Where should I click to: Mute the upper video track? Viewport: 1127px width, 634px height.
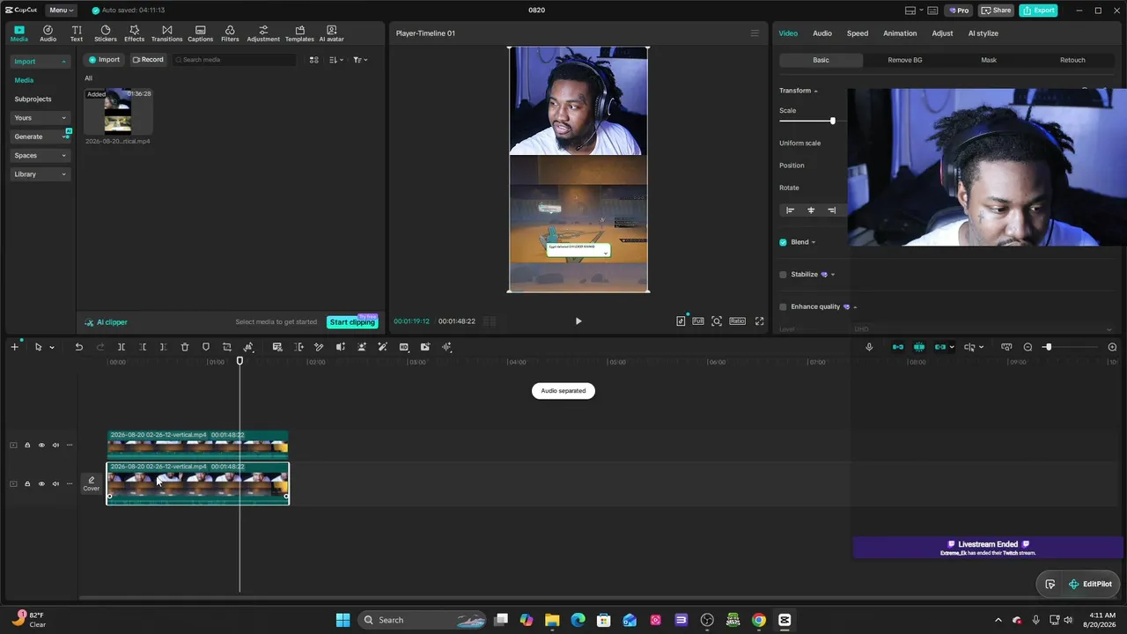point(55,446)
